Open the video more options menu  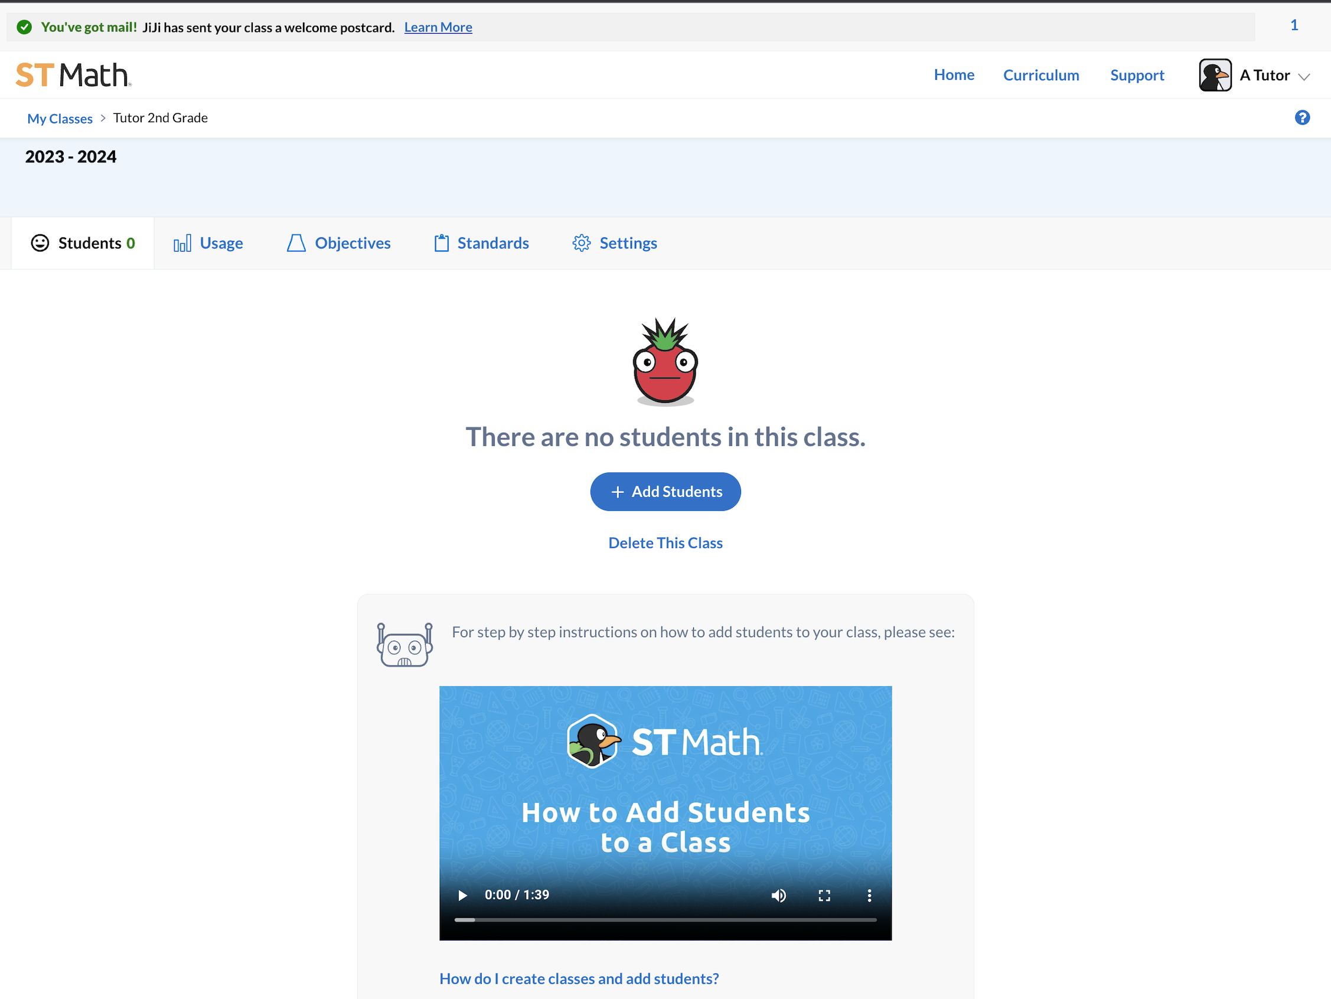(x=869, y=895)
